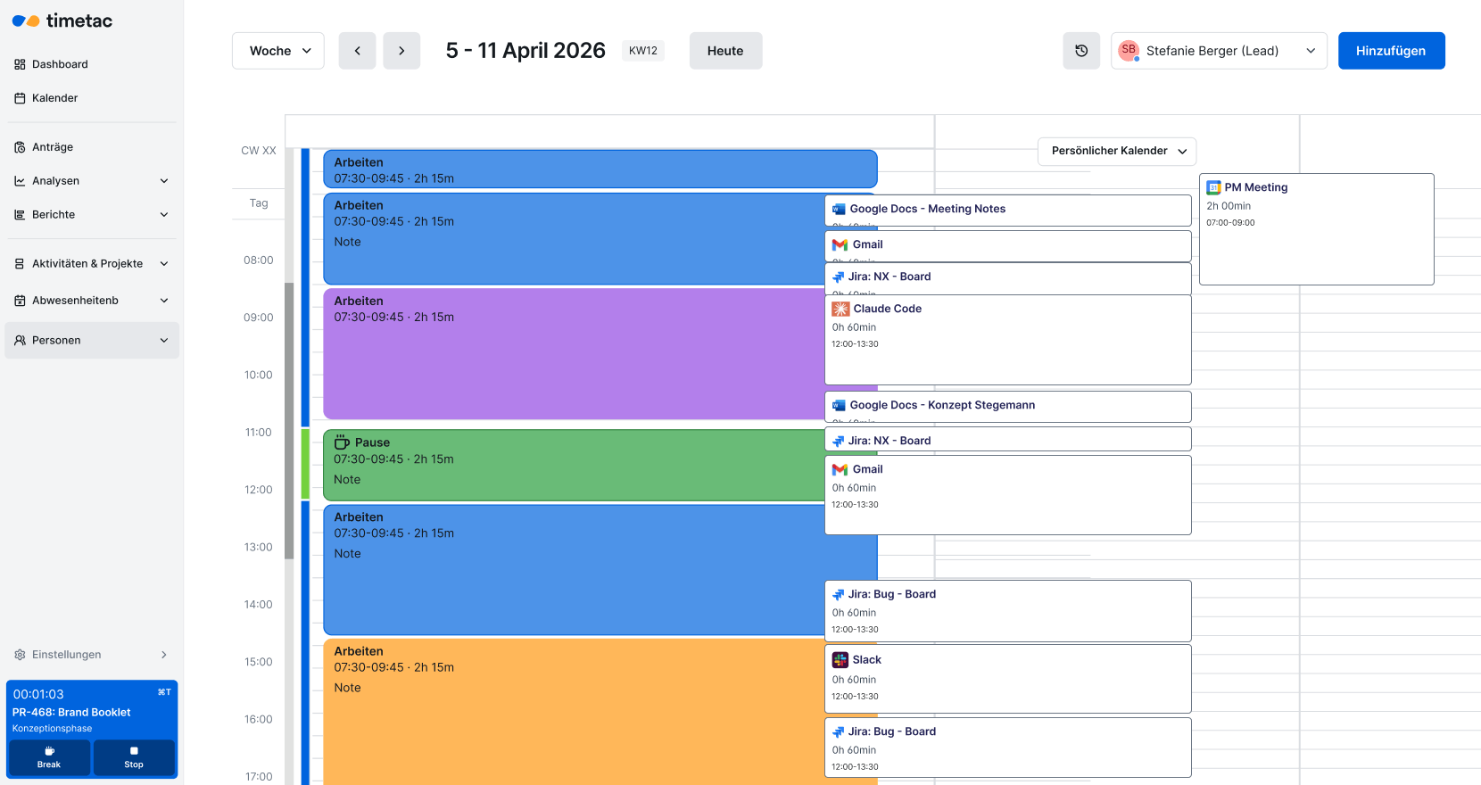The image size is (1481, 785).
Task: Open the purple Arbeiten time entry
Action: click(574, 353)
